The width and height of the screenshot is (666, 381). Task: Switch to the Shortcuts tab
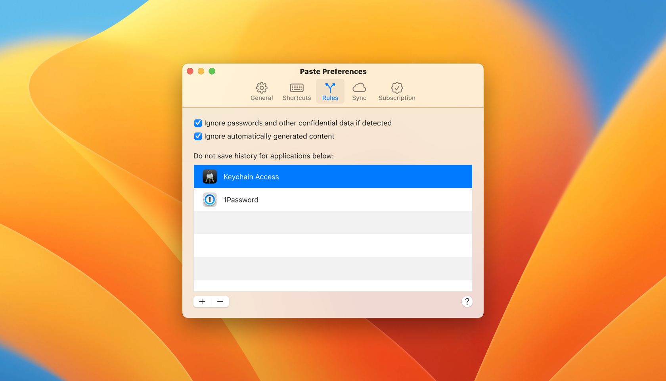tap(297, 92)
